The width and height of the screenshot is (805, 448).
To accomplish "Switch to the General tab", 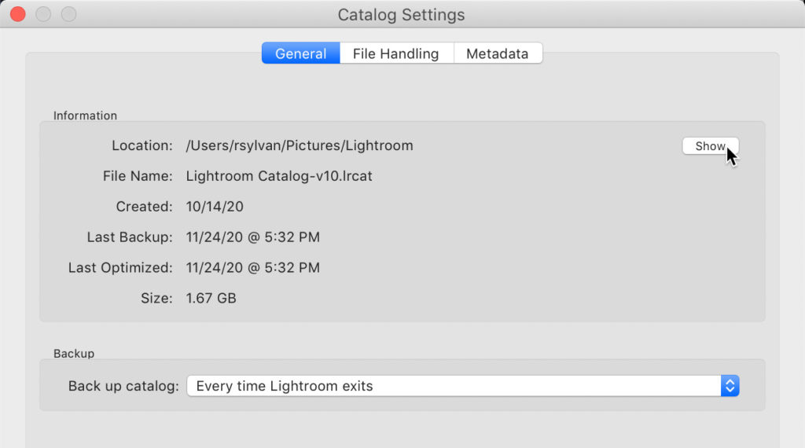I will [300, 53].
